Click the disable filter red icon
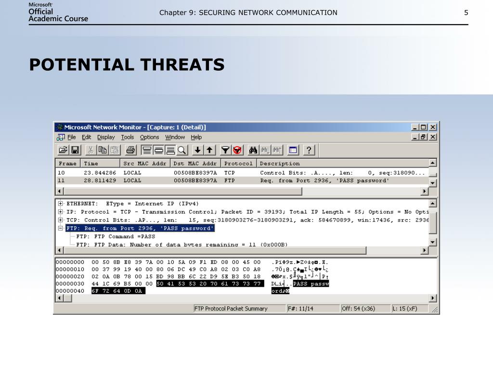Image resolution: width=493 pixels, height=369 pixels. click(x=237, y=150)
